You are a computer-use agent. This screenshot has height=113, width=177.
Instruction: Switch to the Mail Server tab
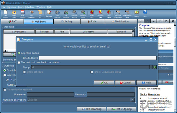point(39,21)
